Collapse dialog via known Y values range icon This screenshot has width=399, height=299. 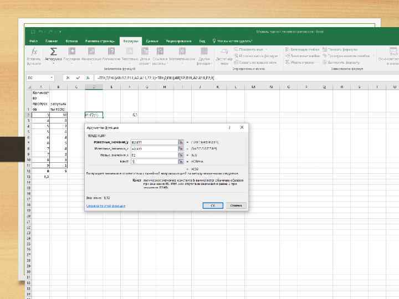tap(181, 142)
